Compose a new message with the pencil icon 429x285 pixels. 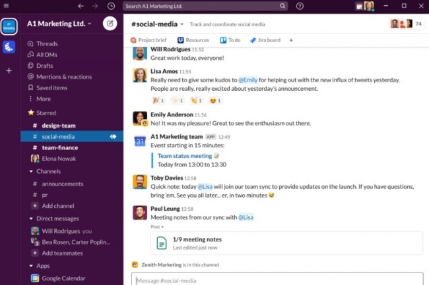110,24
